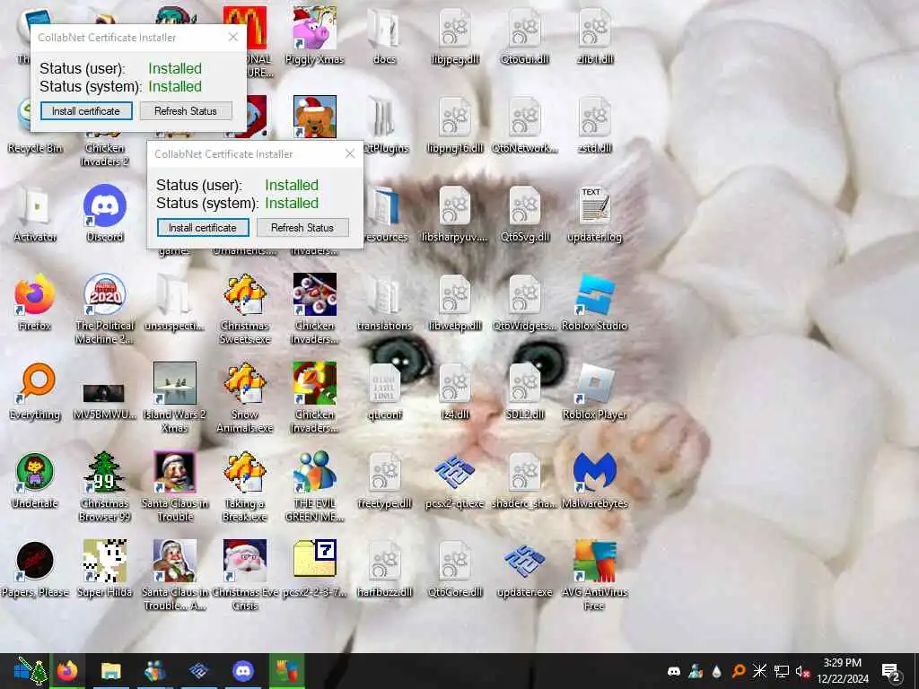Open the Windows Start button
The width and height of the screenshot is (919, 689).
click(31, 671)
